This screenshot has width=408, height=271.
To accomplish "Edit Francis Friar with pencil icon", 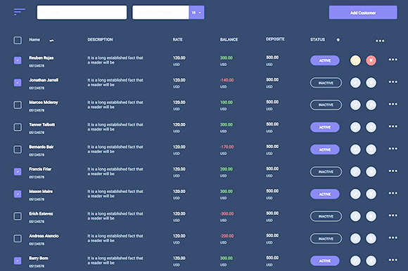I will point(355,172).
